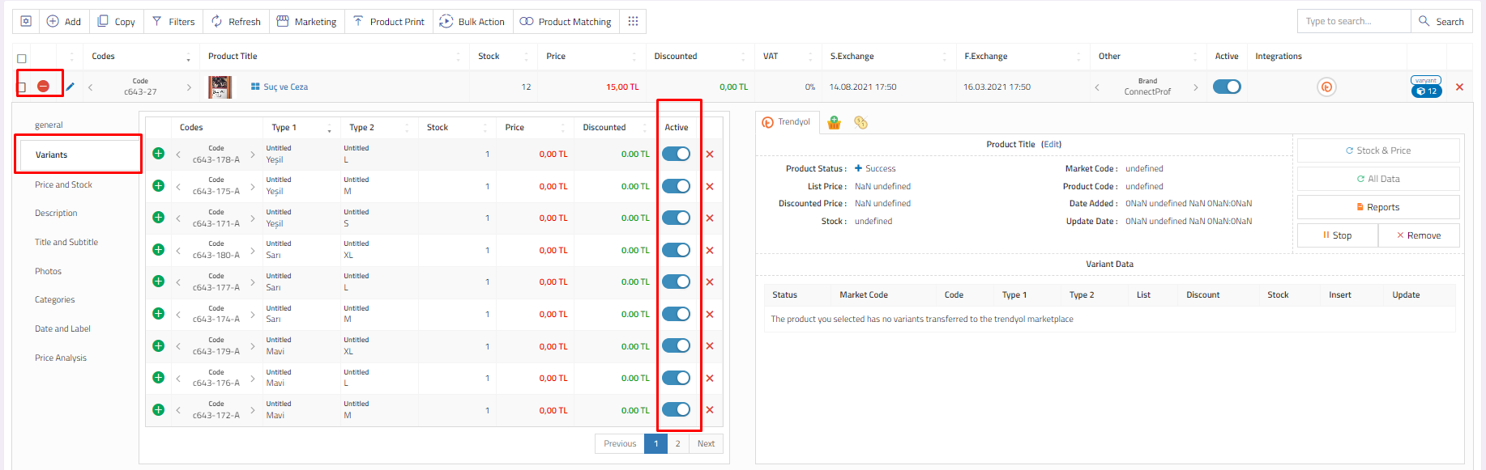Click the blue pencil edit icon

(x=70, y=87)
